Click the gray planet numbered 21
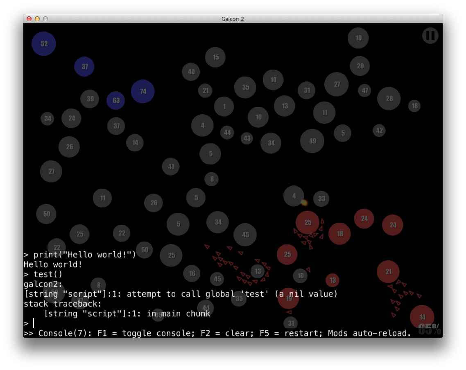 pos(206,90)
